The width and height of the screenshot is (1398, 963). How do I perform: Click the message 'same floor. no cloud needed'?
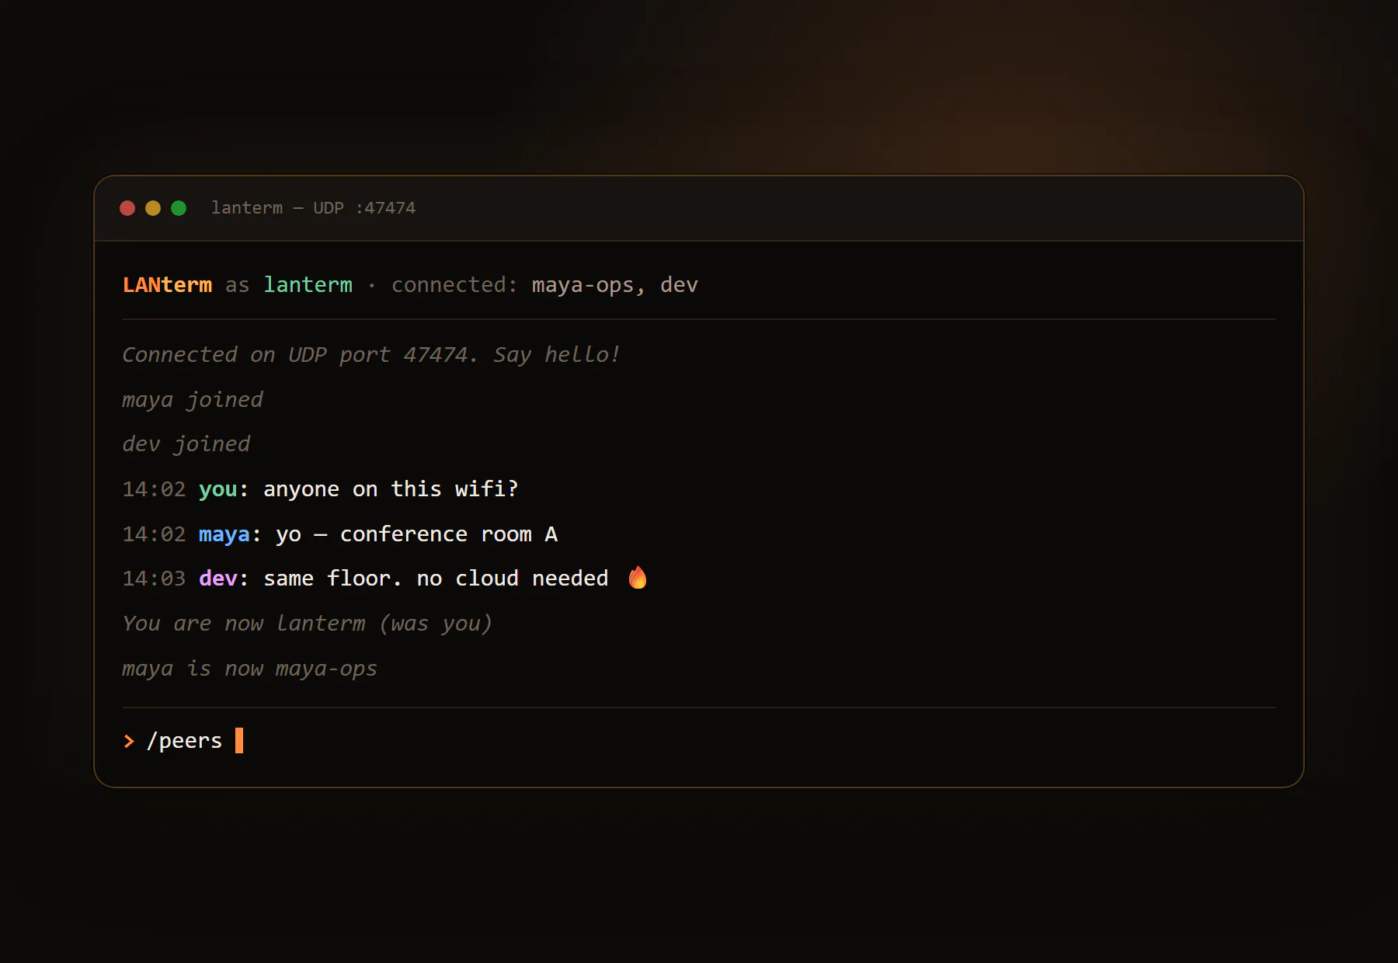click(x=436, y=579)
